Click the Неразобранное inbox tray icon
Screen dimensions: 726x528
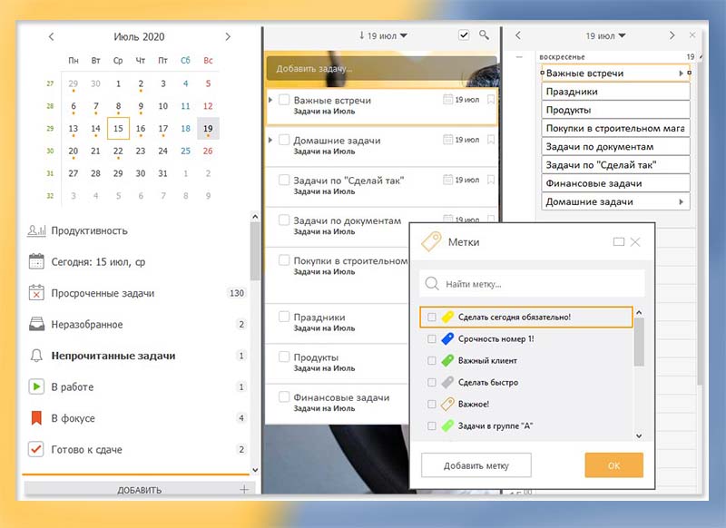(x=36, y=324)
